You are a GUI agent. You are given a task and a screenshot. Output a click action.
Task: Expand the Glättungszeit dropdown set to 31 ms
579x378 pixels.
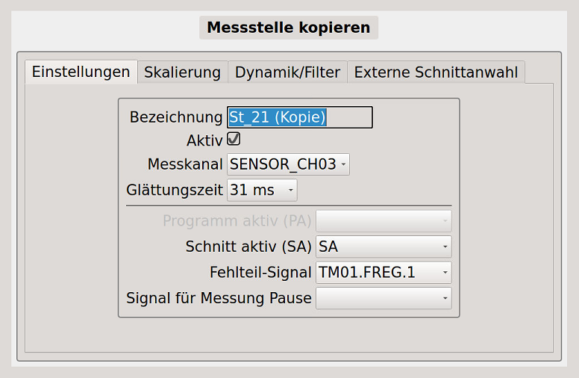coord(261,190)
